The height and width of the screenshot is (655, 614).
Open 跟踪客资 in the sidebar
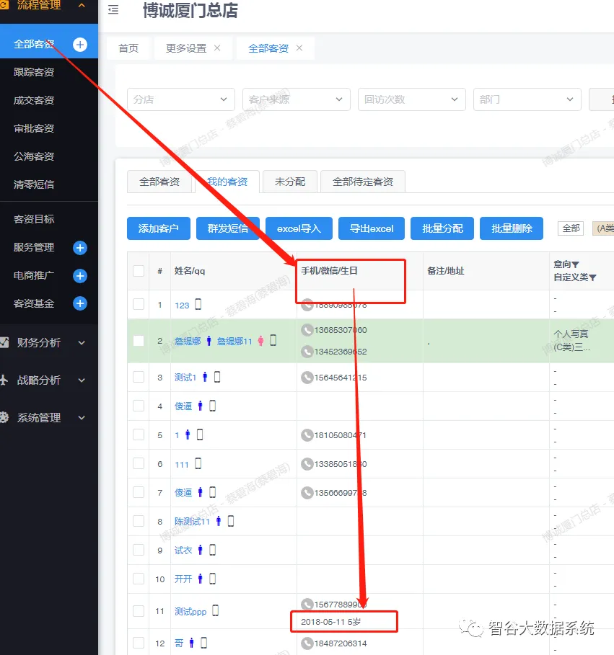pos(34,72)
